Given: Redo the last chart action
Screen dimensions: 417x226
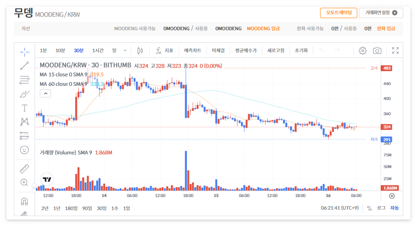Looking at the screenshot, I should (337, 50).
